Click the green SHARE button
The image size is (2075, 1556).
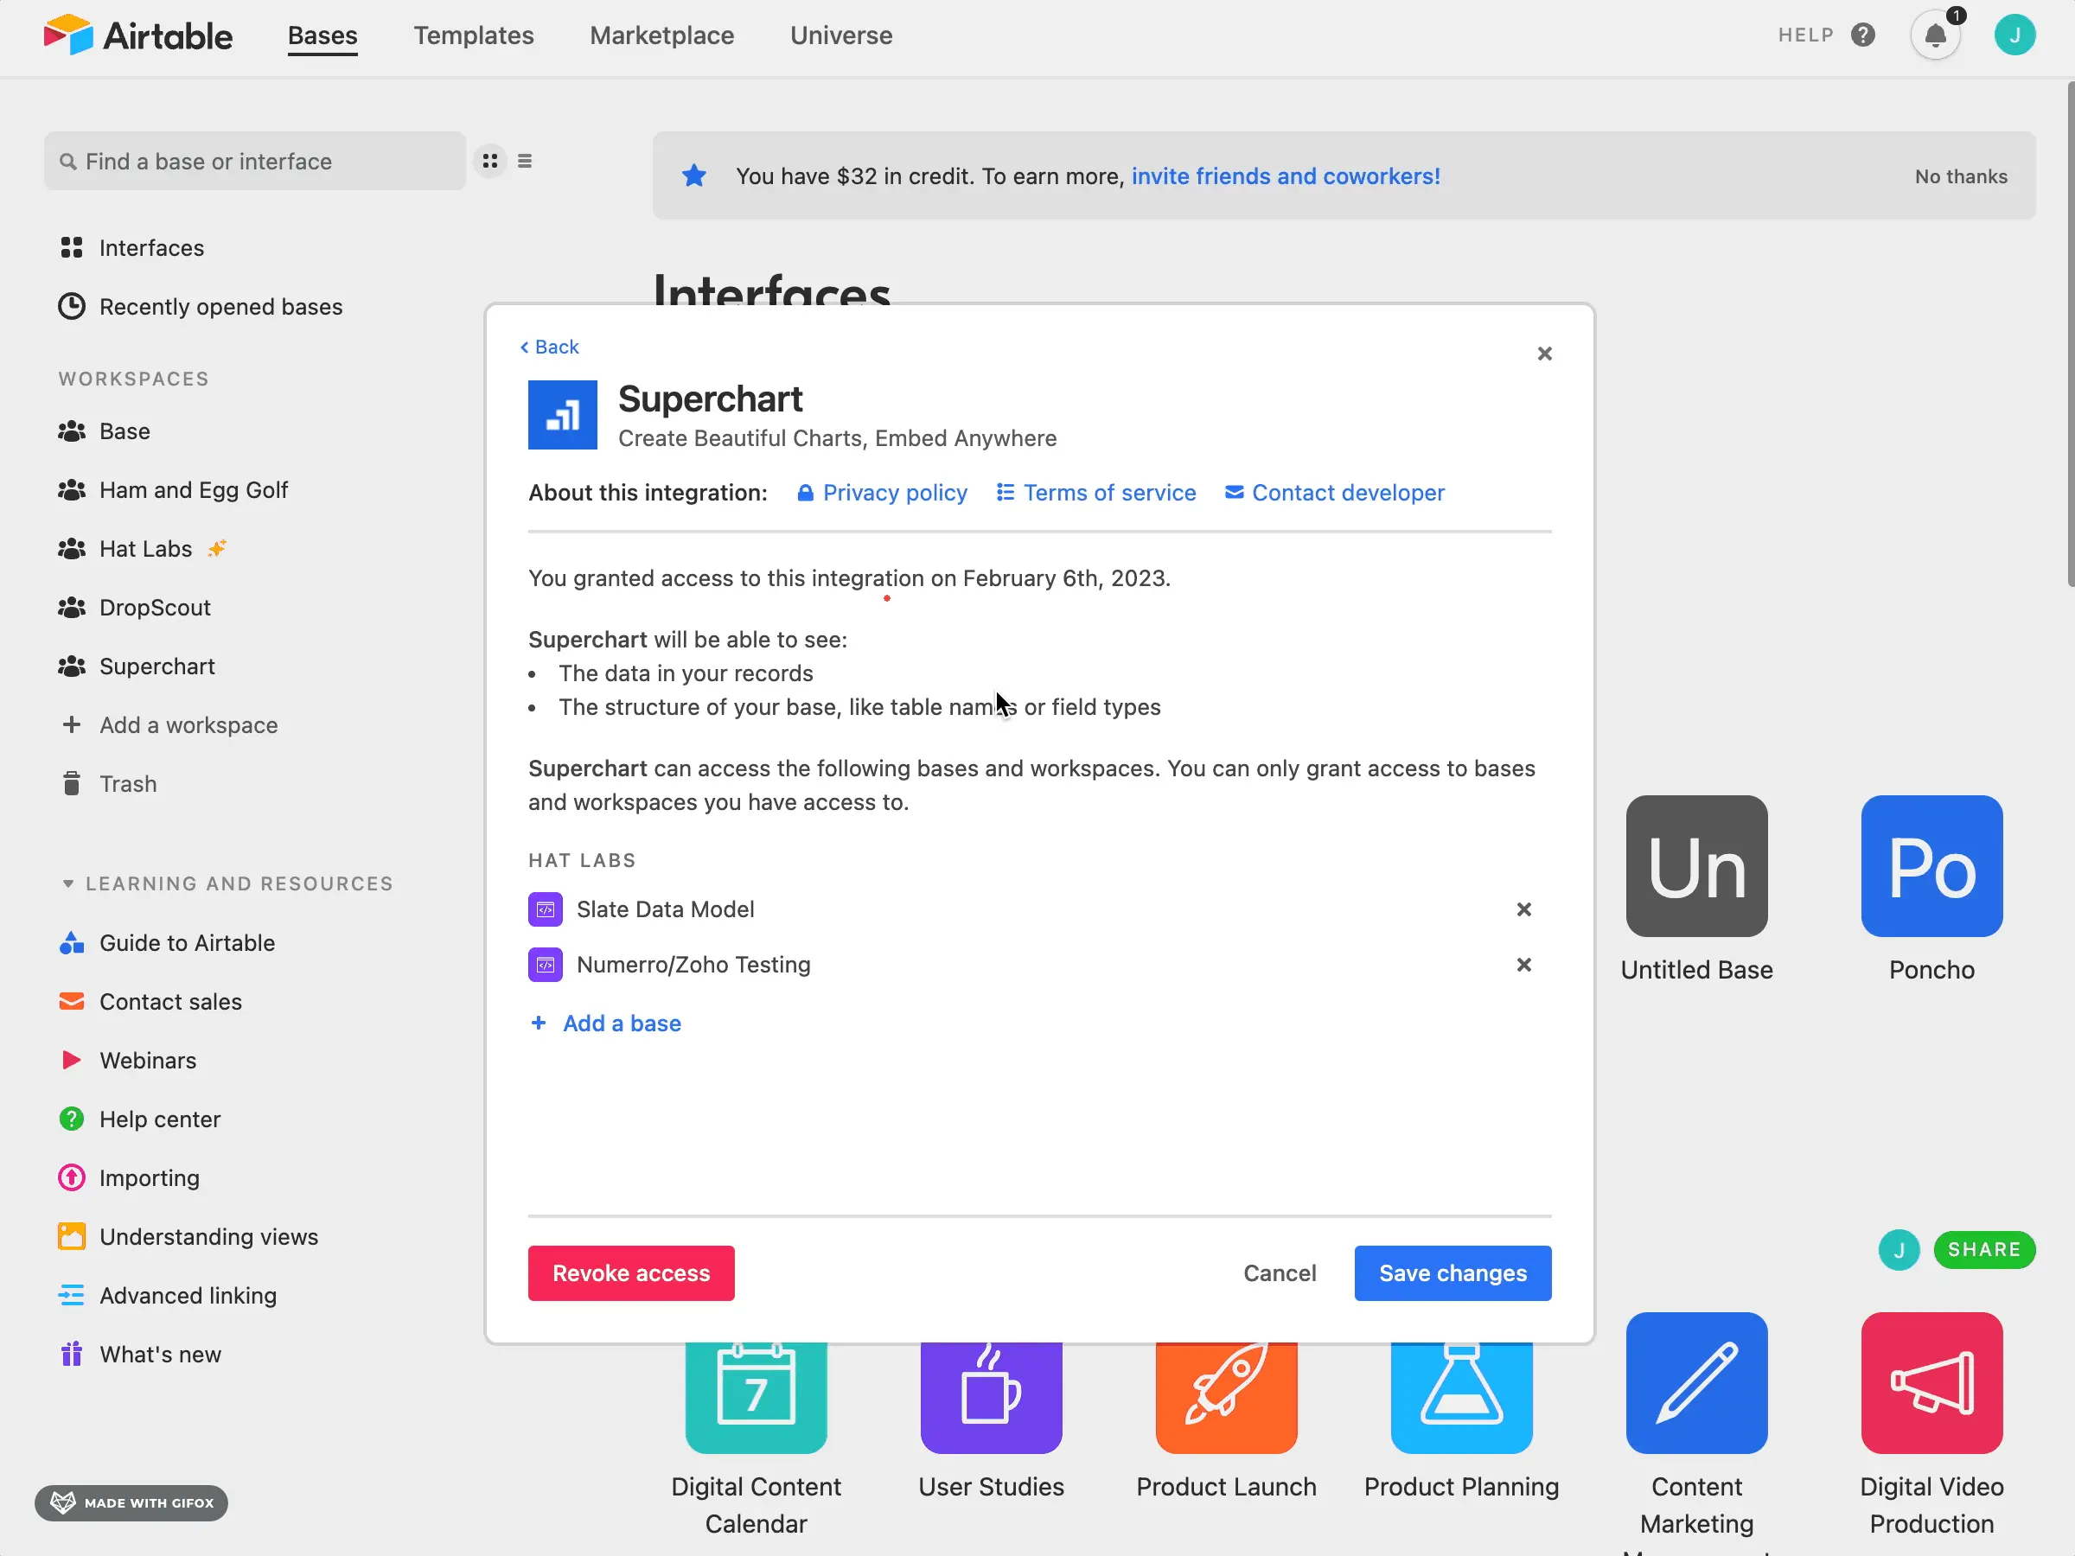(1984, 1250)
